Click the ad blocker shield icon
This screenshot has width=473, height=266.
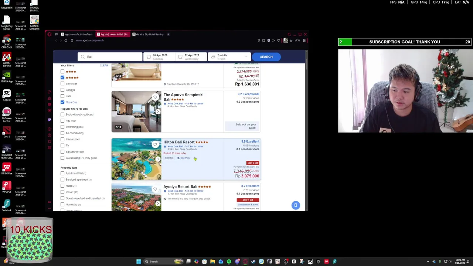(x=269, y=40)
